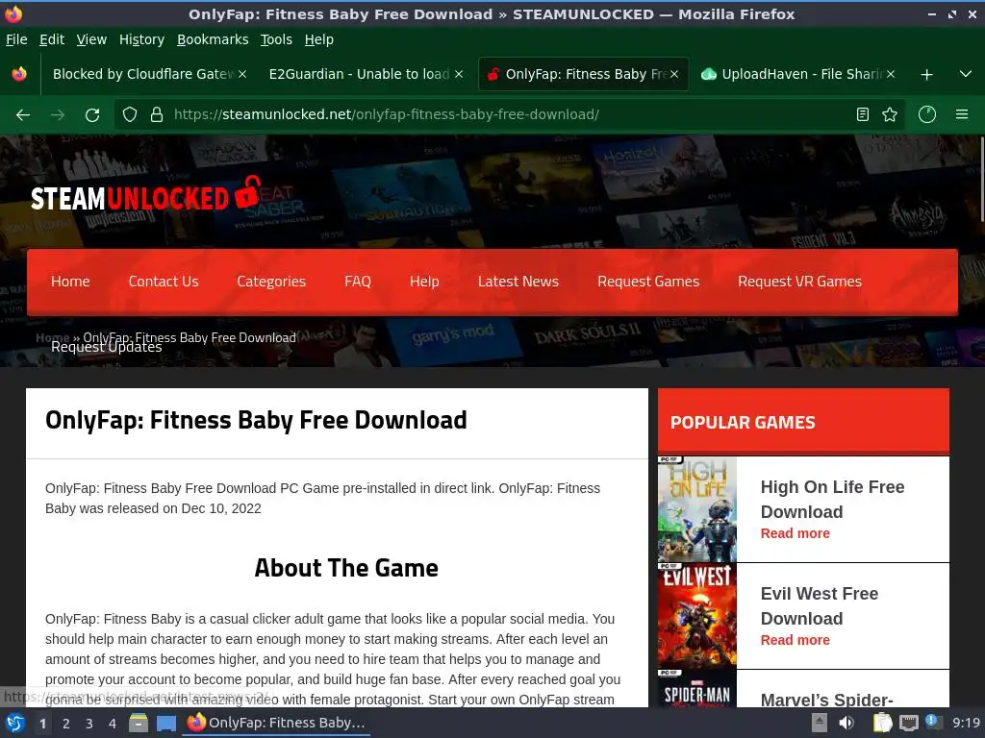Close the OnlyFap Fitness Baby tab
This screenshot has height=738, width=985.
pyautogui.click(x=674, y=74)
